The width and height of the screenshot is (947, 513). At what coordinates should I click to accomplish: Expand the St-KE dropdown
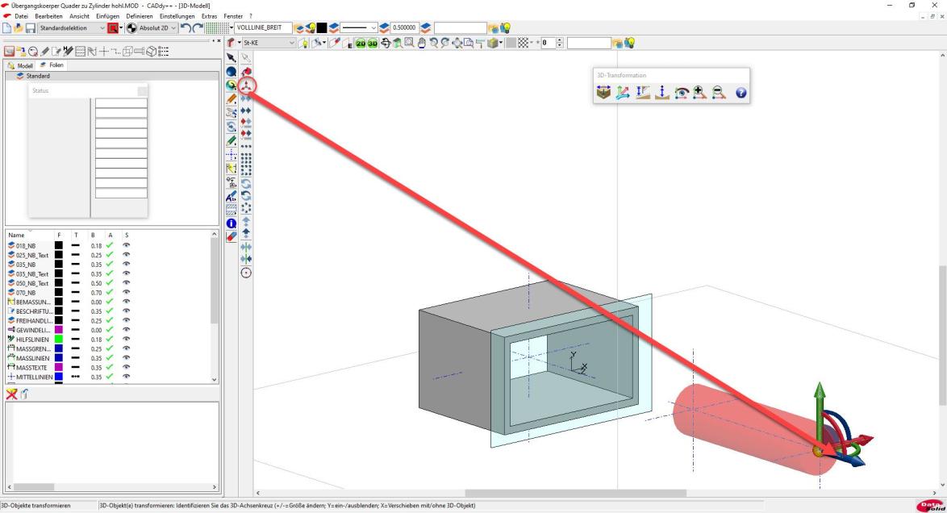tap(293, 43)
